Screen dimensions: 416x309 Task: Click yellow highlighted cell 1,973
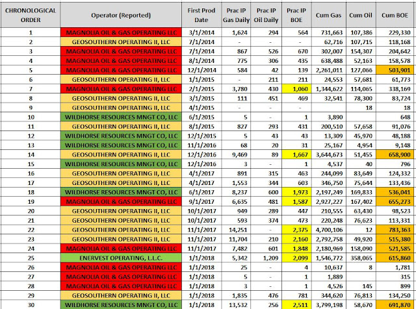[296, 192]
